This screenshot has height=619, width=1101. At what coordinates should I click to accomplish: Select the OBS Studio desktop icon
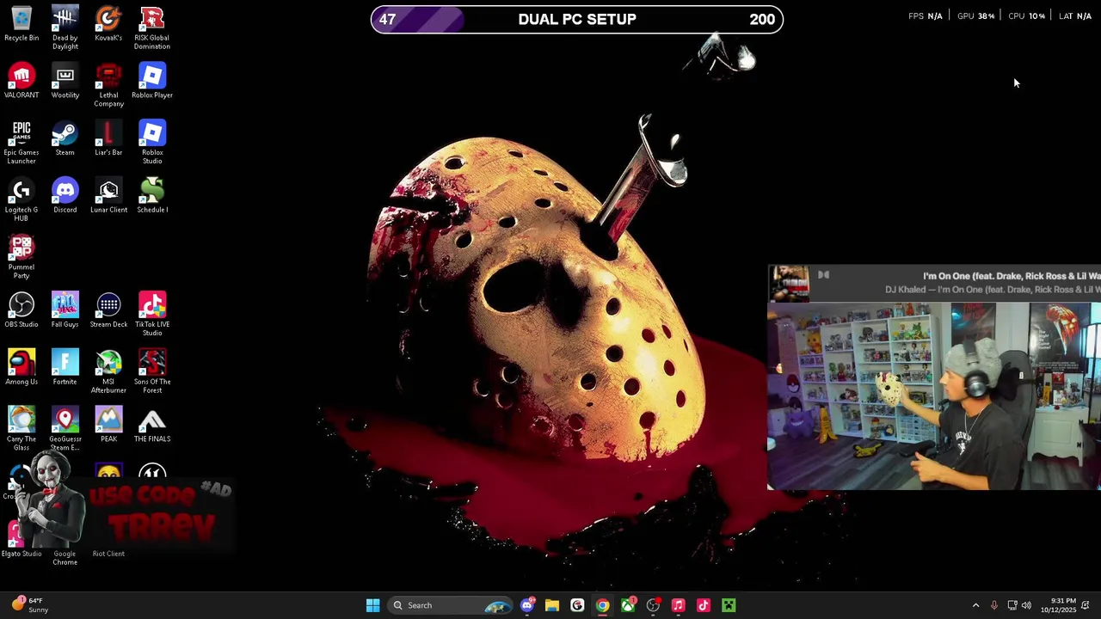(x=22, y=310)
